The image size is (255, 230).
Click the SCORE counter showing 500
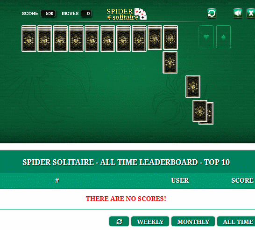(x=48, y=14)
